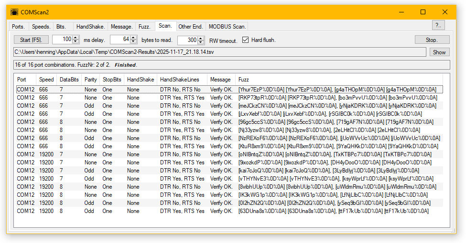The width and height of the screenshot is (466, 243).
Task: Maximize the COMScan2 window
Action: pos(423,12)
